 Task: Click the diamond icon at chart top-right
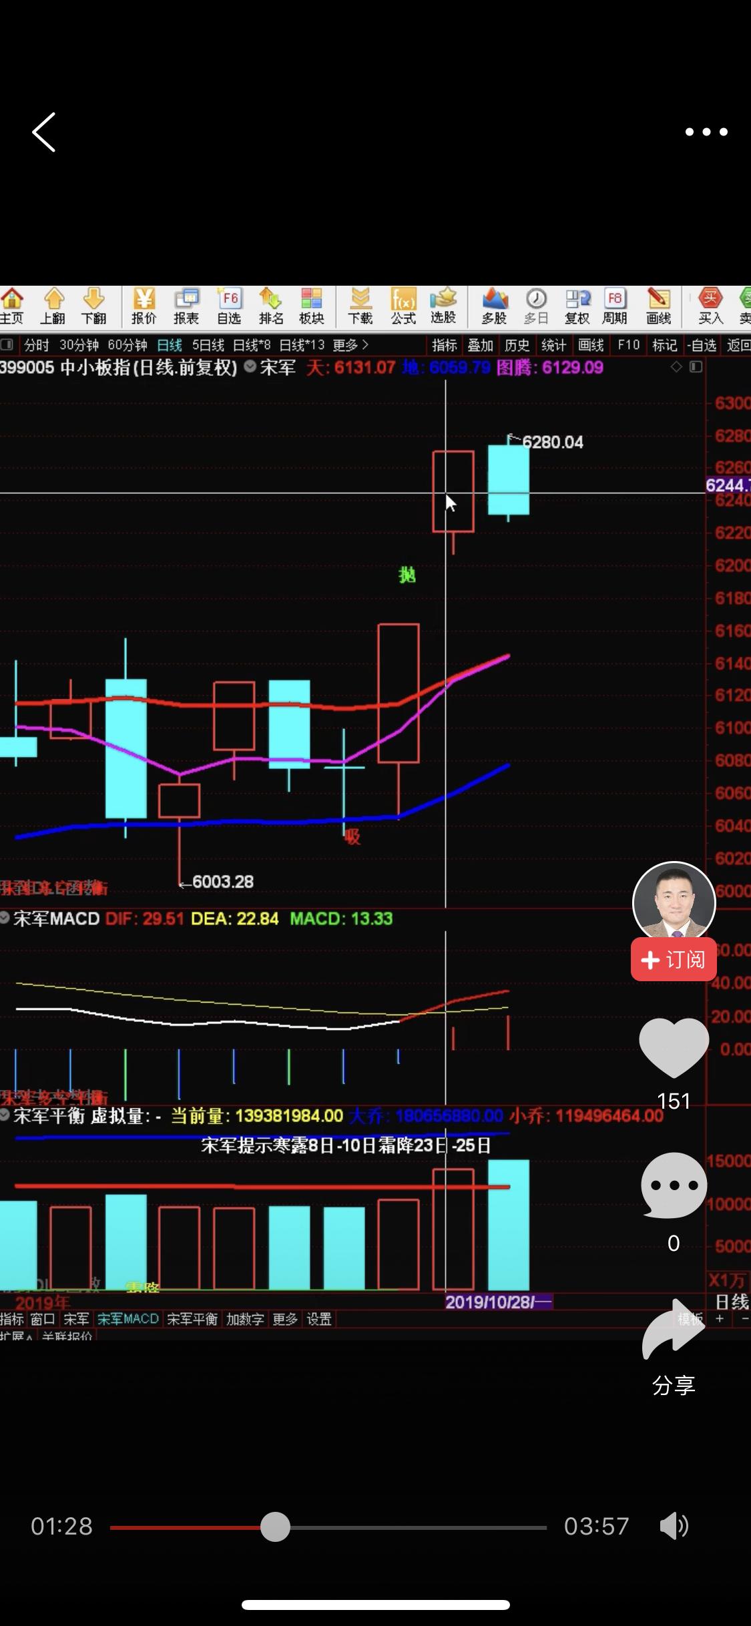tap(676, 366)
